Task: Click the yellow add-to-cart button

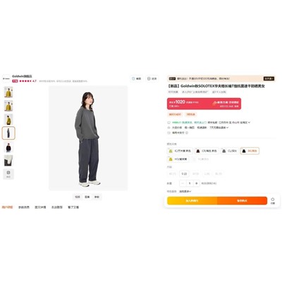Action: pyautogui.click(x=192, y=201)
